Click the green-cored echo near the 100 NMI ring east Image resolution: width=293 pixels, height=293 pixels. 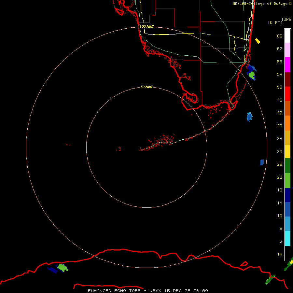pyautogui.click(x=252, y=75)
